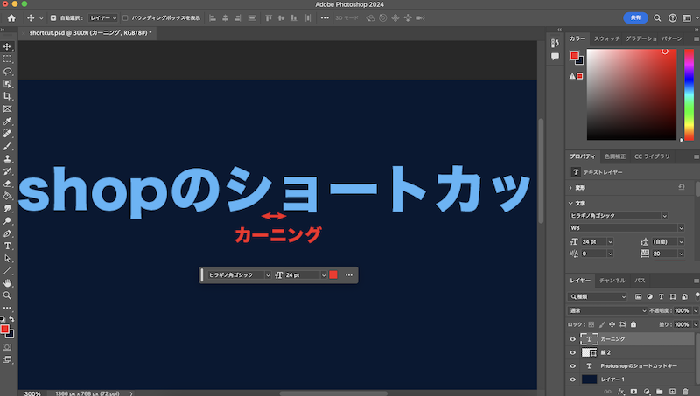Select the Horizontal Type tool
700x396 pixels.
tap(7, 246)
